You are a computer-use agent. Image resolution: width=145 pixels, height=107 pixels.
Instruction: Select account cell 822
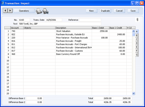coord(17,34)
